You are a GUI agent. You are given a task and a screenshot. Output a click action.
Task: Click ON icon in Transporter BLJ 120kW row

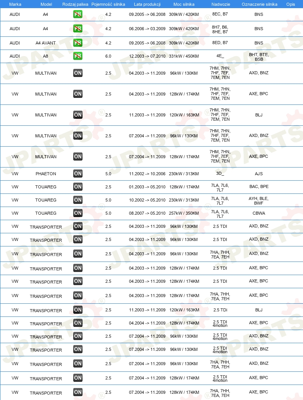pyautogui.click(x=77, y=310)
